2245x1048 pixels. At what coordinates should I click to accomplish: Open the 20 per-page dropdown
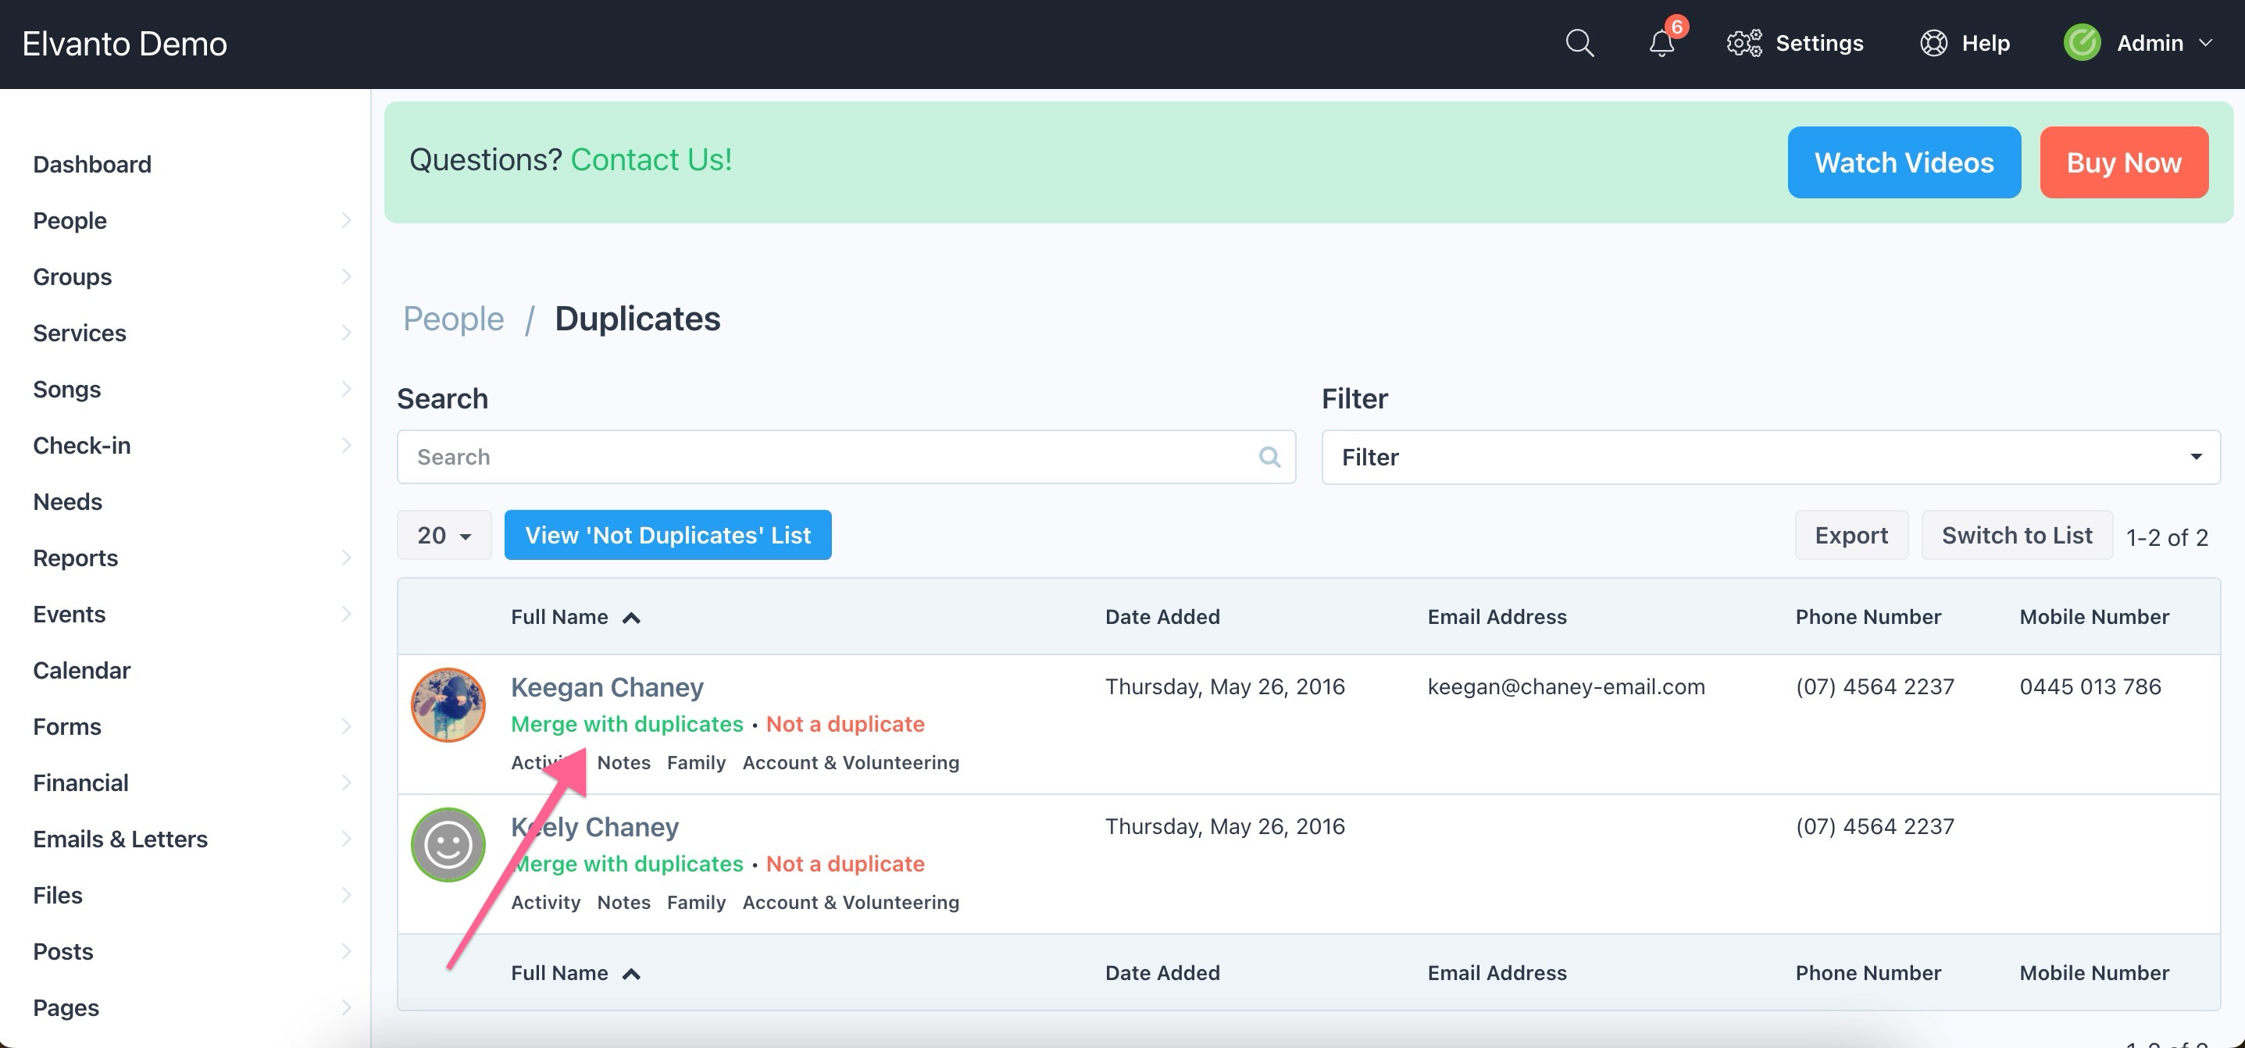coord(444,535)
